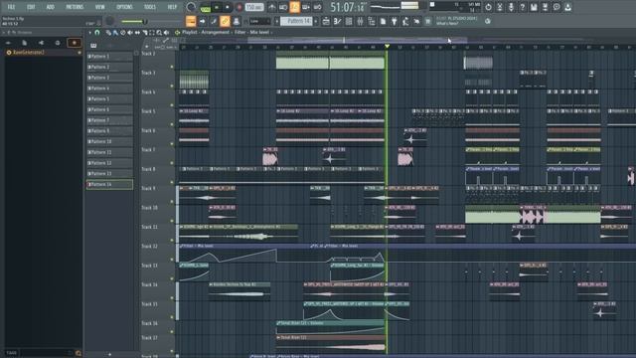Open the ADD menu
The width and height of the screenshot is (636, 358).
50,7
